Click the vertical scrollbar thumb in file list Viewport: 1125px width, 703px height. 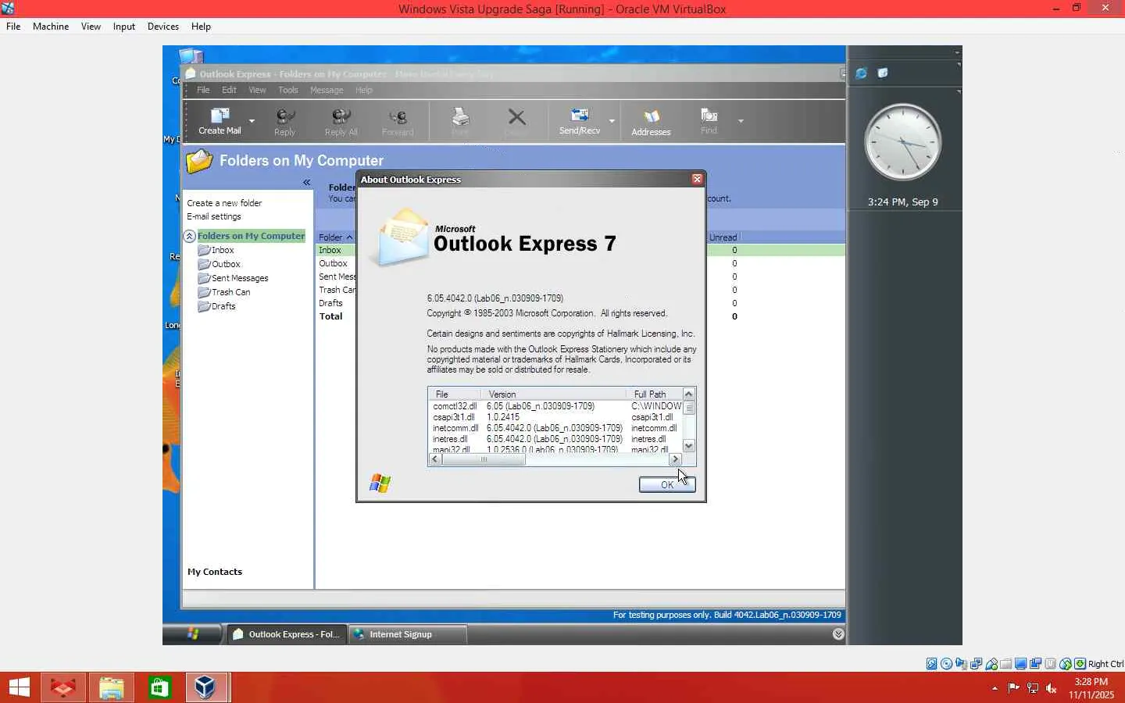689,408
